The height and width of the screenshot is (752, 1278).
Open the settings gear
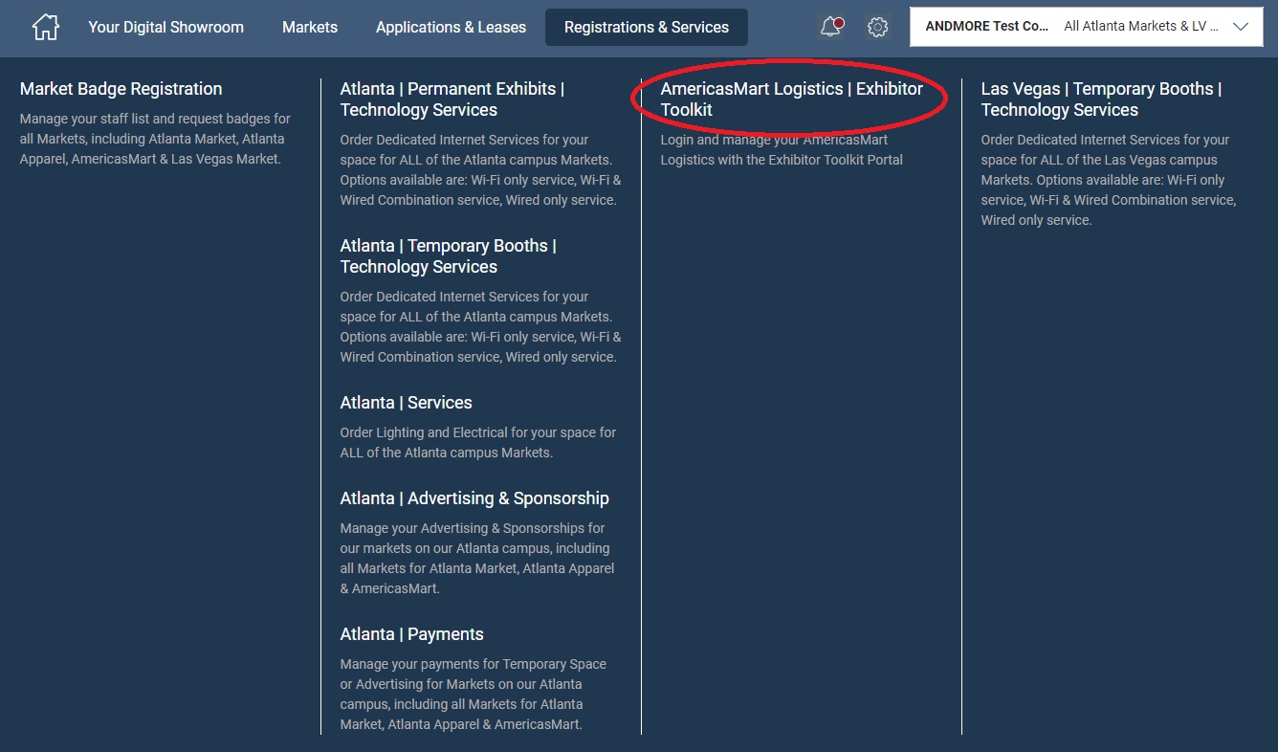[877, 27]
